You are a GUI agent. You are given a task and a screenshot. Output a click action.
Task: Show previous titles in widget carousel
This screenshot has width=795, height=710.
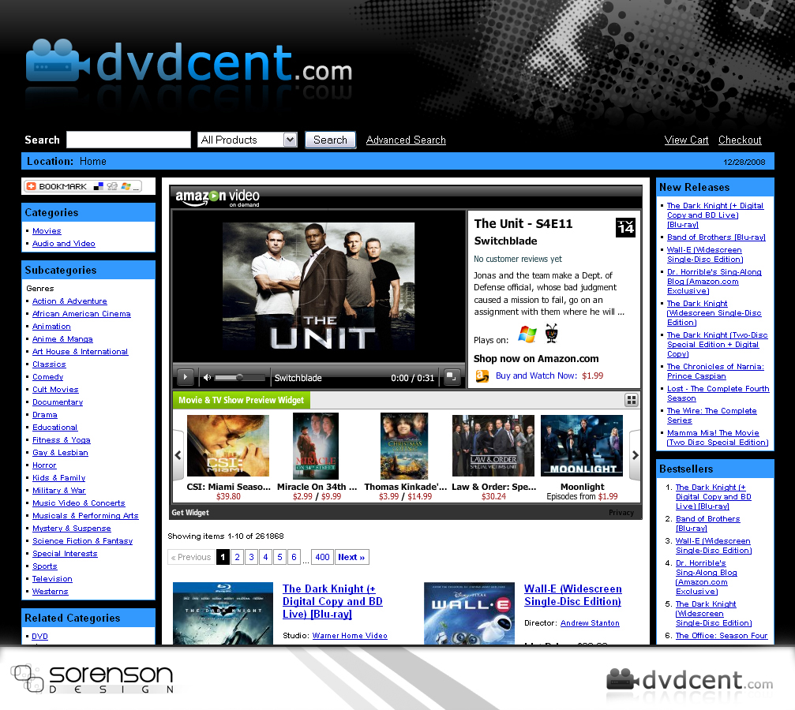click(x=178, y=454)
